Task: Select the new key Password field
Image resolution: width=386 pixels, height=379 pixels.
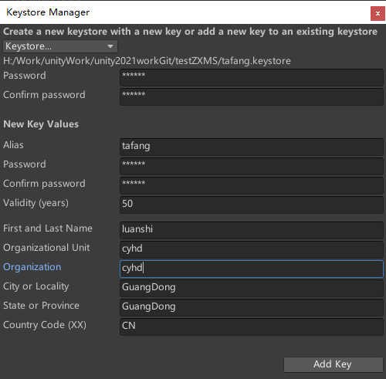Action: (252, 166)
